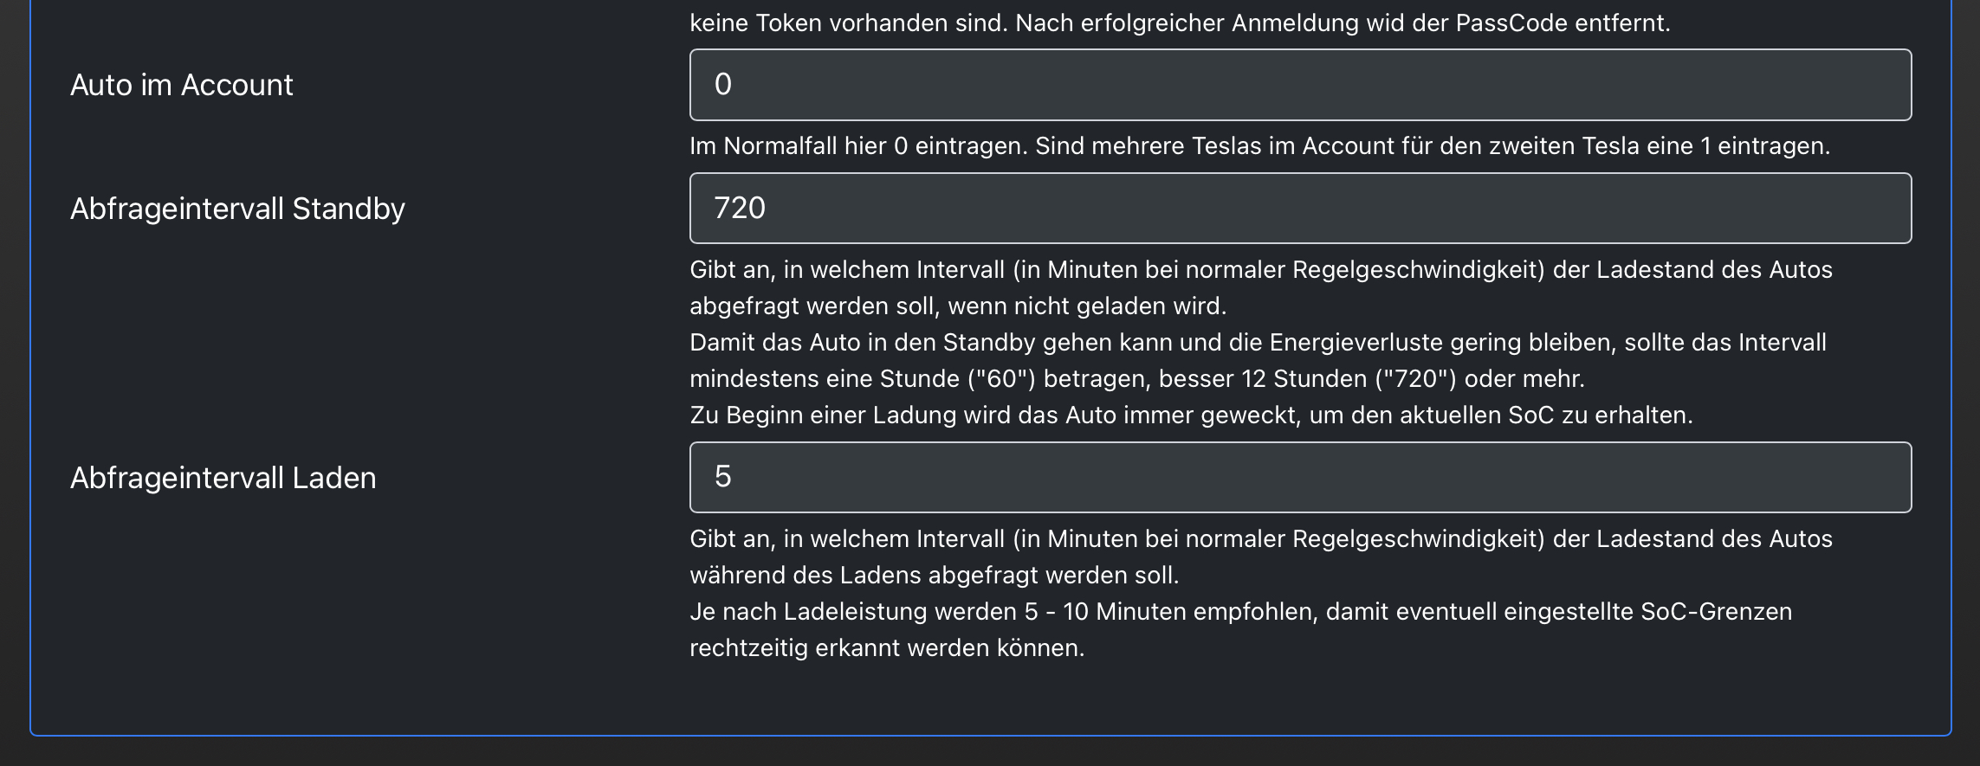Click the "Im Normalfall hier 0 eintragen" hint
The width and height of the screenshot is (1980, 766).
point(857,145)
